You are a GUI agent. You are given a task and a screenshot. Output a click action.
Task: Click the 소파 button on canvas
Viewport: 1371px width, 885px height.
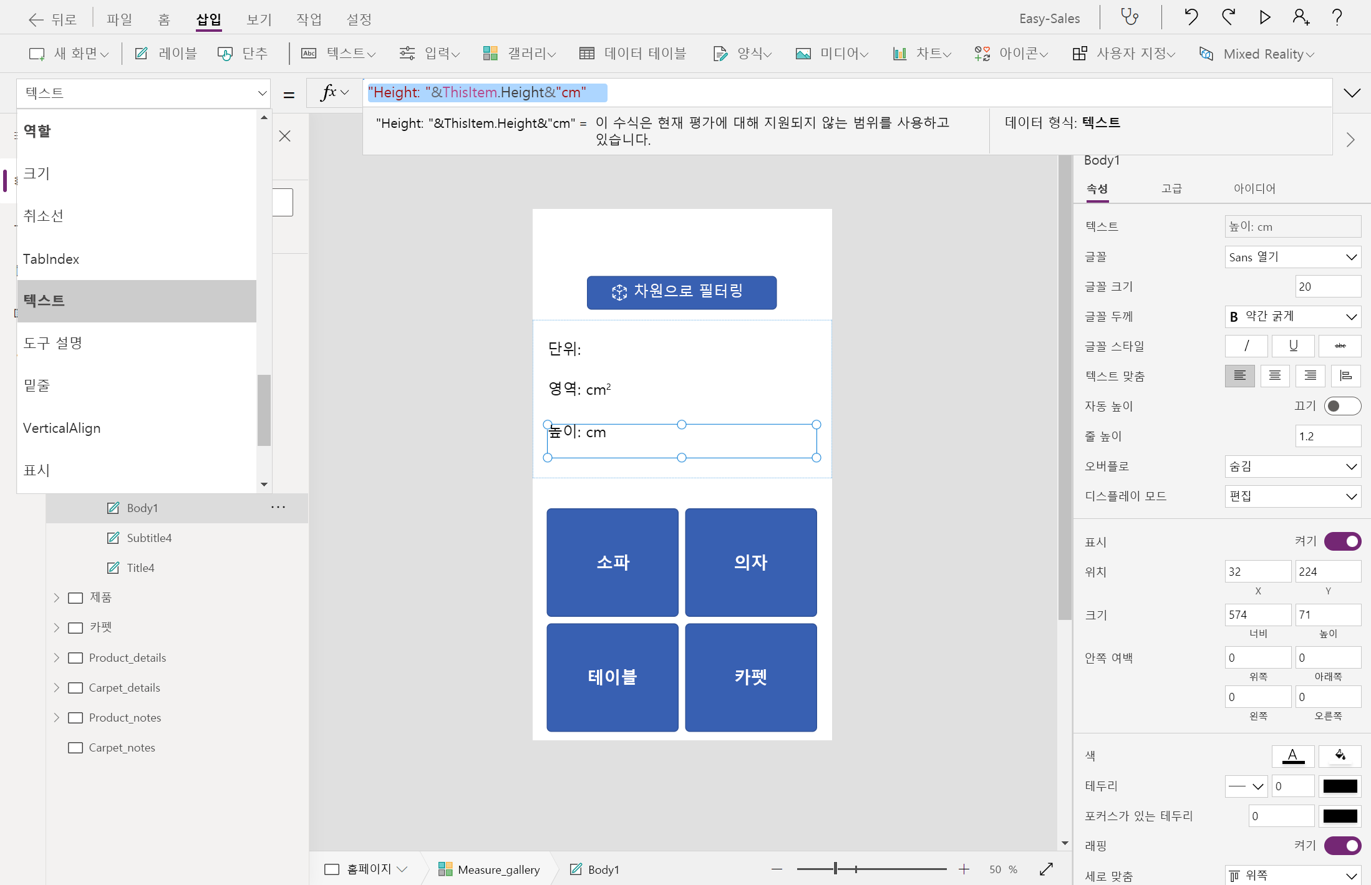612,562
